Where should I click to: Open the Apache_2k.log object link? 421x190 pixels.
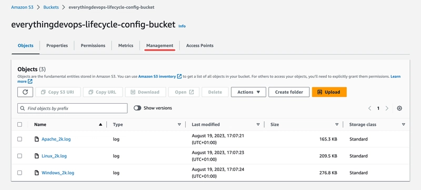tap(56, 139)
